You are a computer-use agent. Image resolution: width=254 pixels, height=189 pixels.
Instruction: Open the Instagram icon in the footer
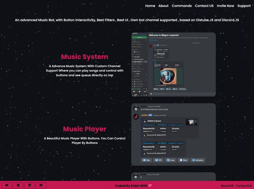18,185
